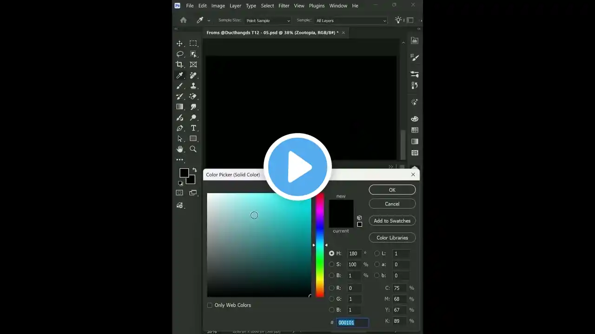The image size is (595, 334).
Task: Expand the Eyedropper tool preset chevron
Action: coord(209,20)
